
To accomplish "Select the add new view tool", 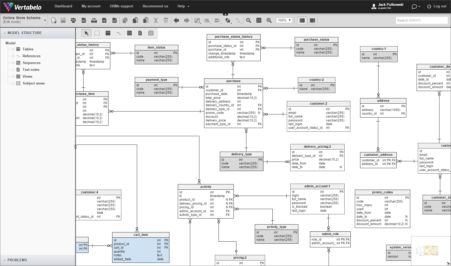I will (x=129, y=33).
